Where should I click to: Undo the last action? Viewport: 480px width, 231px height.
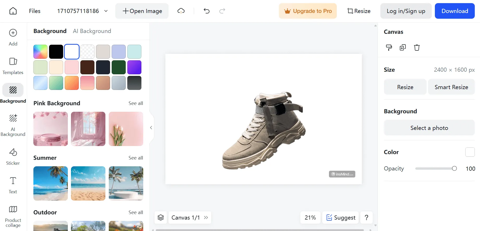[x=207, y=11]
